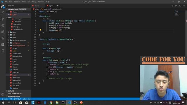Viewport: 187px width, 105px height.
Task: Open Task View from the taskbar
Action: [15, 102]
